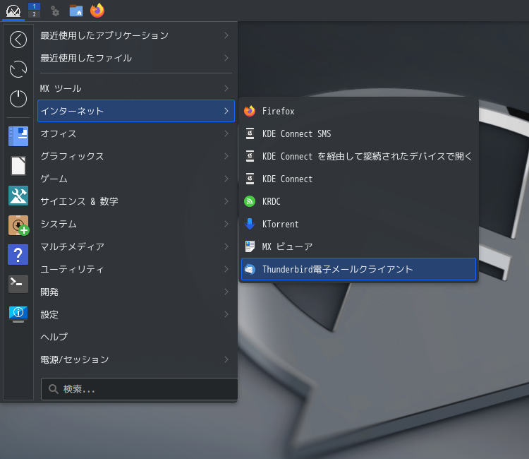Select virtual desktop 1 in pager
The image size is (529, 459).
[x=34, y=6]
